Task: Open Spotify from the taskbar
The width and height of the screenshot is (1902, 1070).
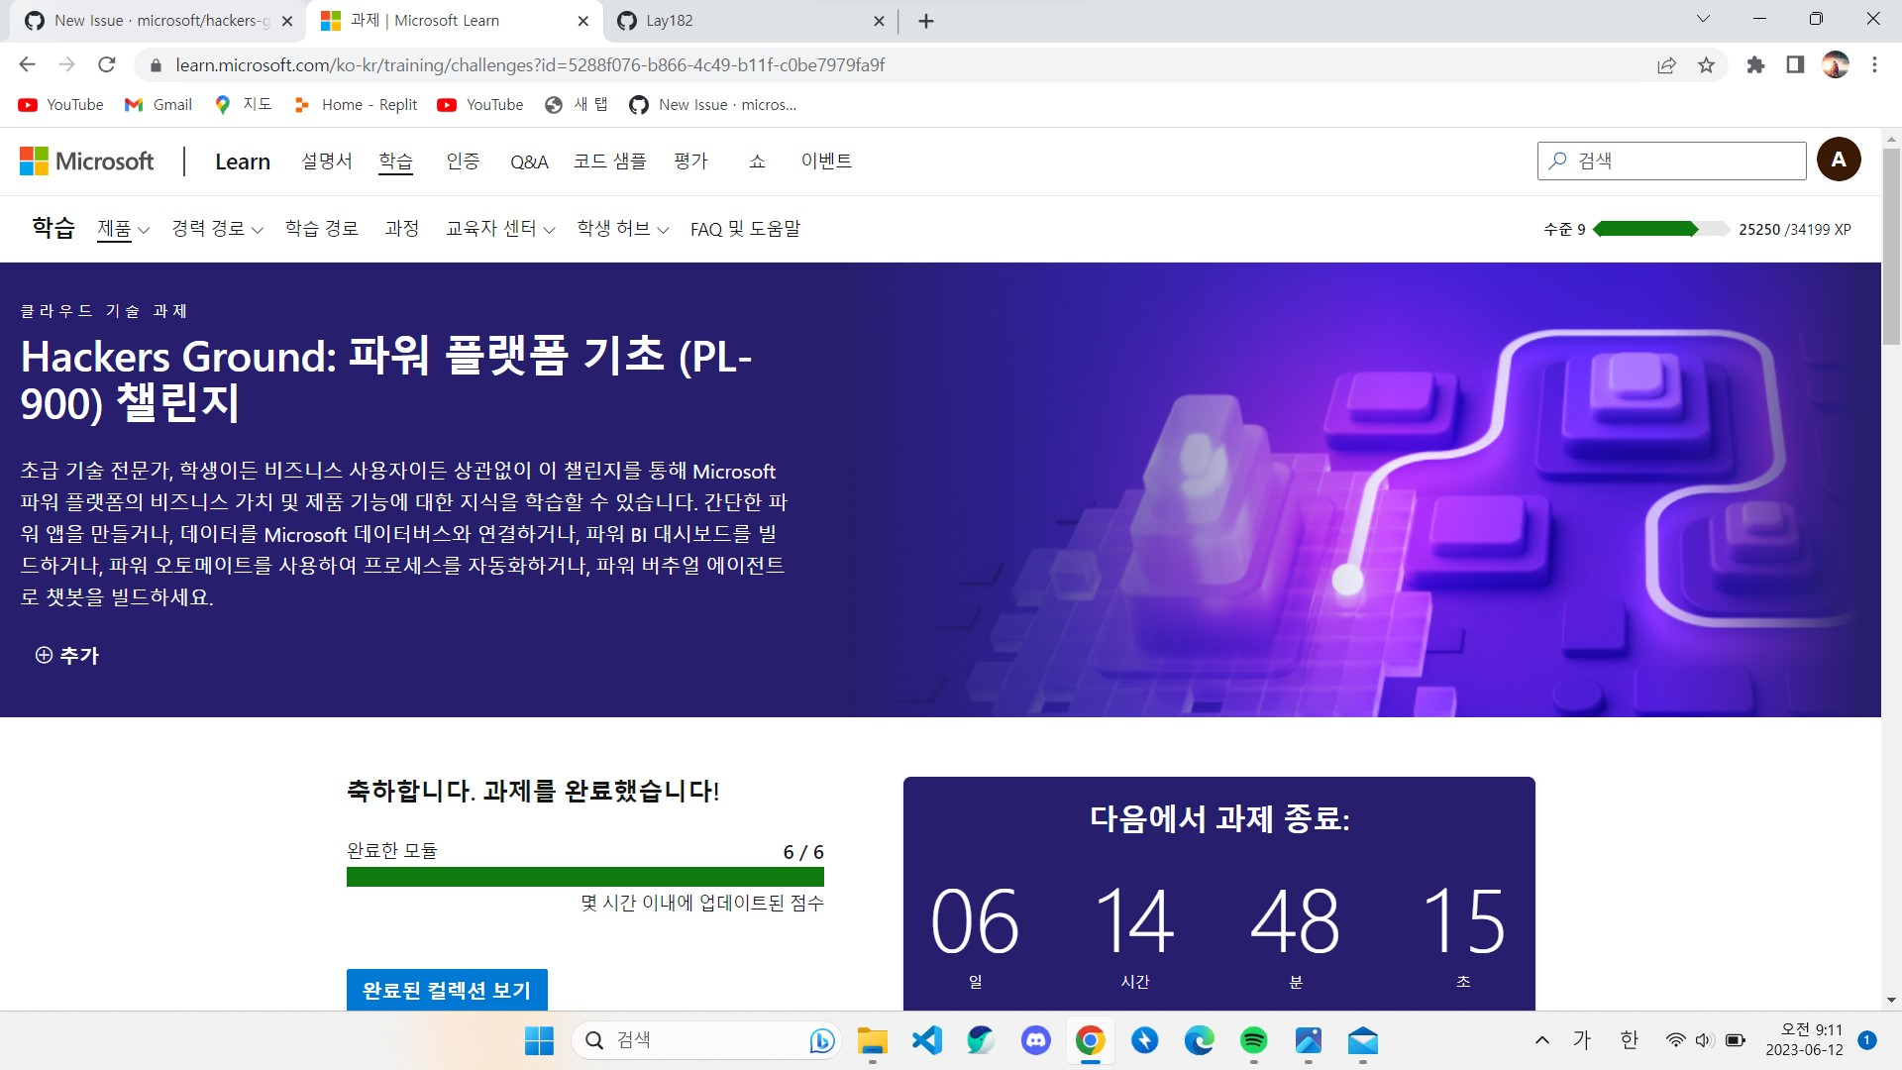Action: pyautogui.click(x=1253, y=1040)
